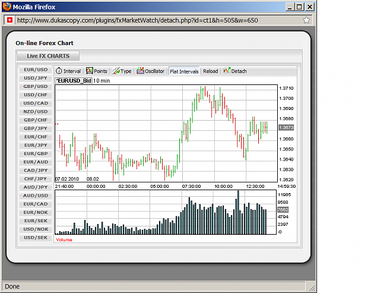
Task: Click the *EUR/USD_Bid instrument label
Action: coord(74,81)
